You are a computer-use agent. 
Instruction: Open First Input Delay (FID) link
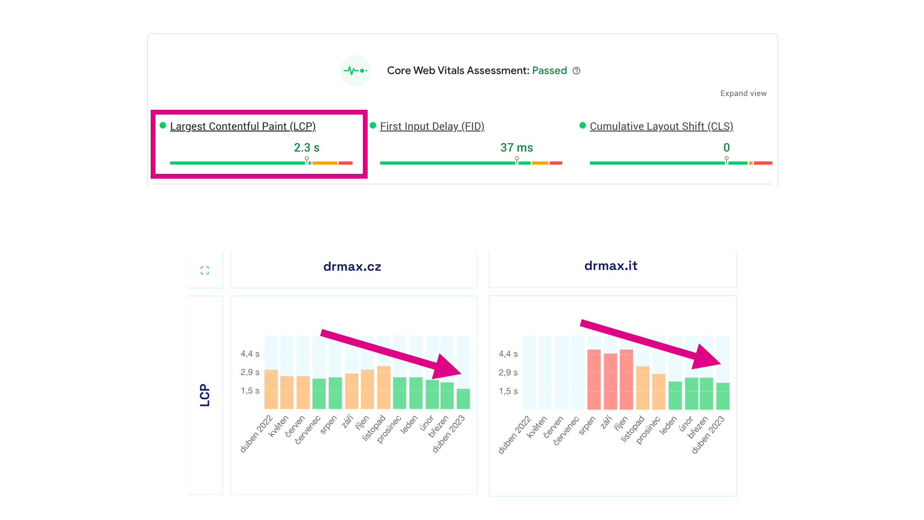coord(432,126)
